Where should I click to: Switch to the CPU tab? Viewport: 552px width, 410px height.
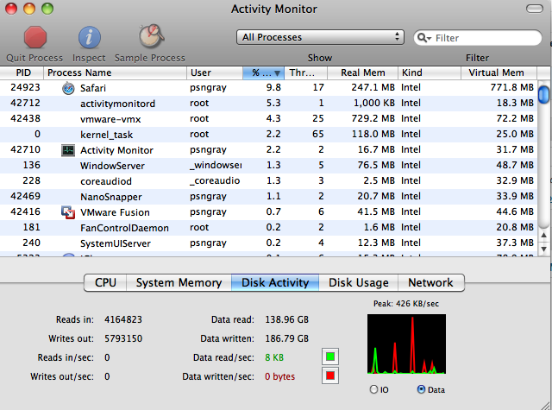pyautogui.click(x=105, y=282)
